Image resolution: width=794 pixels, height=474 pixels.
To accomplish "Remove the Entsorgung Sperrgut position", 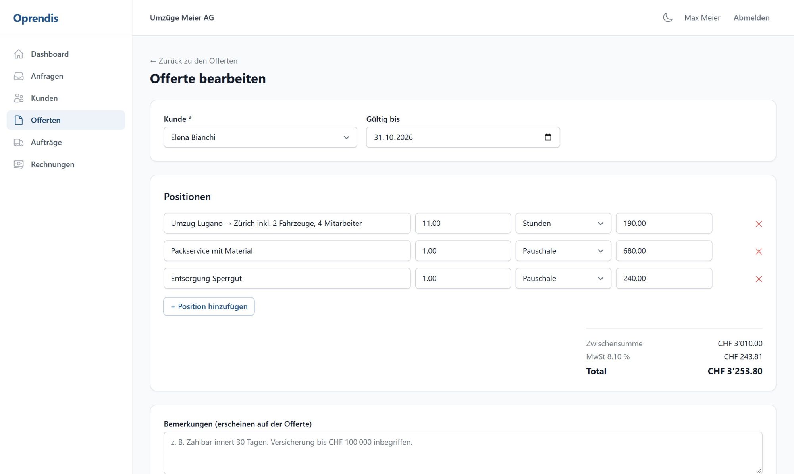I will coord(759,279).
